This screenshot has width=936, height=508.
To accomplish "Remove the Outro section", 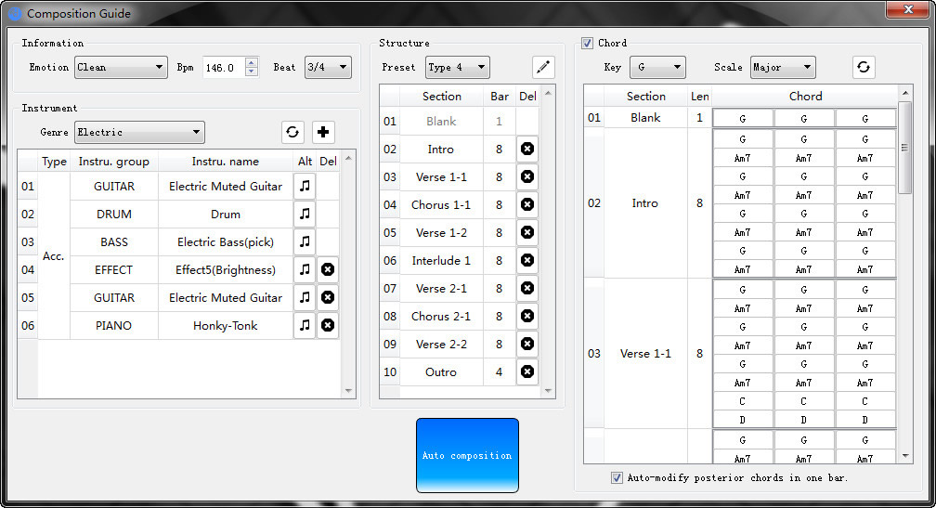I will point(527,372).
